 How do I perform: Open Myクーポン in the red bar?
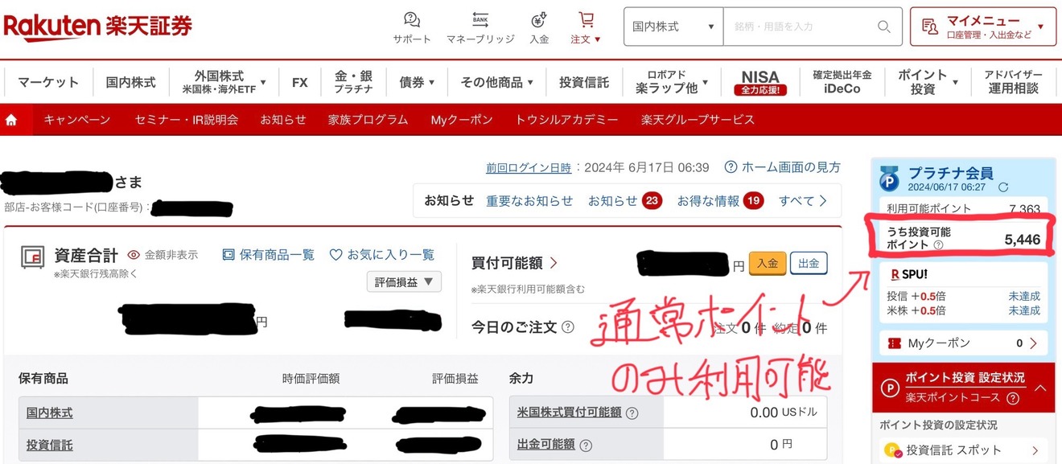click(462, 120)
